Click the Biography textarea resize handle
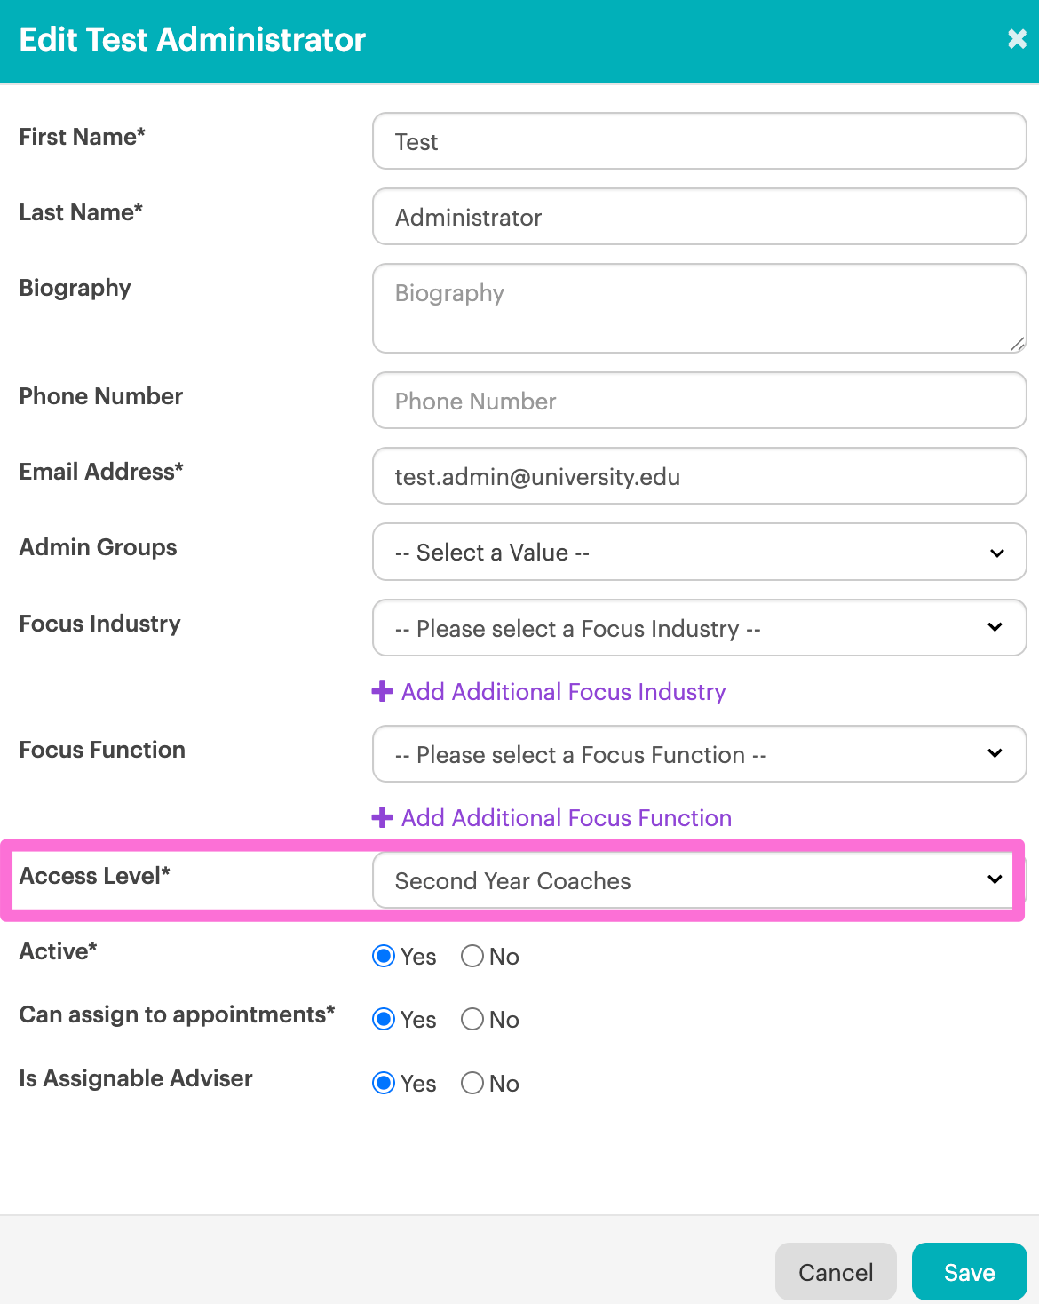This screenshot has height=1304, width=1039. pyautogui.click(x=1018, y=344)
